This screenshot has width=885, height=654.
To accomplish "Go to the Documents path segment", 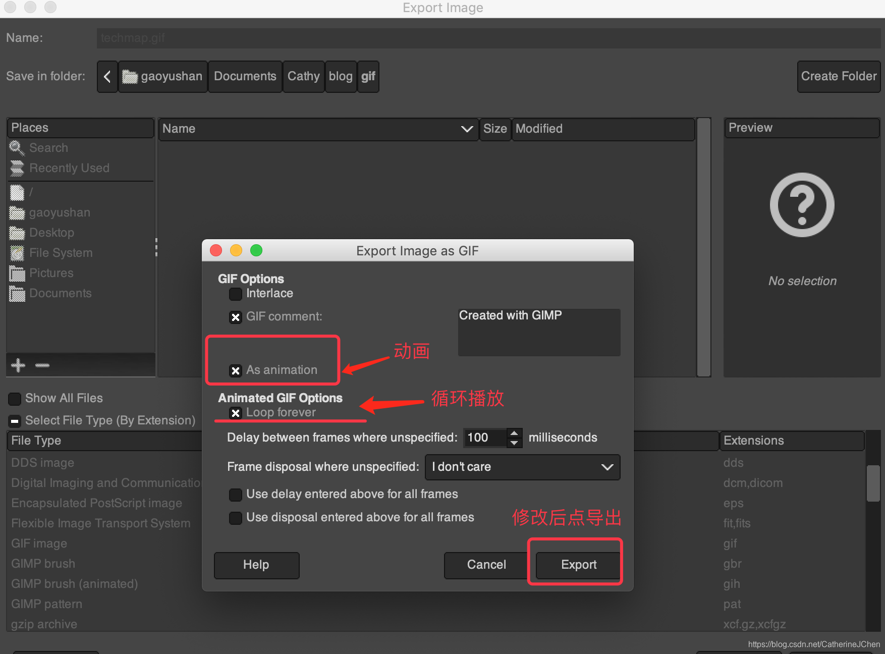I will click(x=245, y=76).
